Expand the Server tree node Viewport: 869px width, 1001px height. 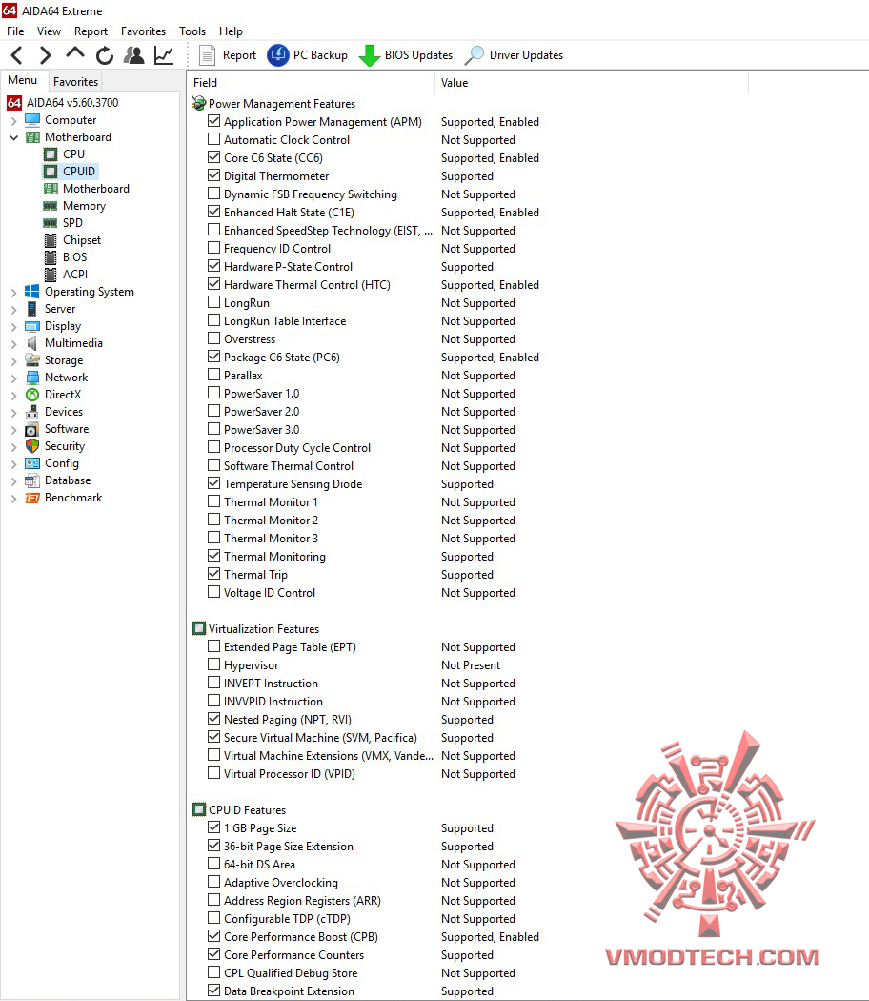pyautogui.click(x=13, y=310)
